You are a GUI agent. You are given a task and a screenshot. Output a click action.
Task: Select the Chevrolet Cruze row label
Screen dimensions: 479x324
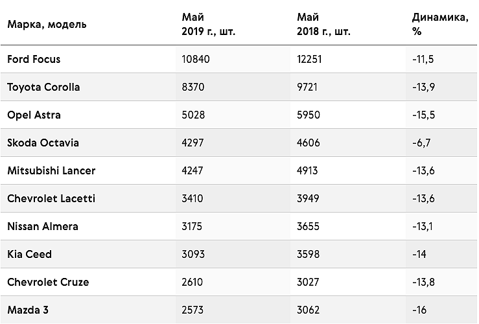coord(48,282)
